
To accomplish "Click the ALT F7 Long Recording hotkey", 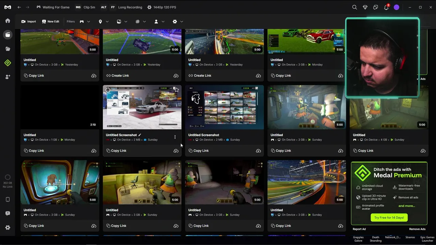I will 121,7.
